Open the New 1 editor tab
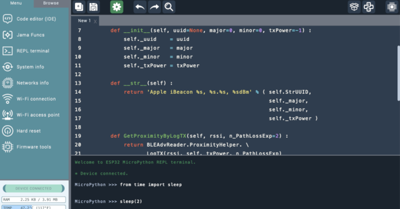This screenshot has height=209, width=400. coord(84,21)
